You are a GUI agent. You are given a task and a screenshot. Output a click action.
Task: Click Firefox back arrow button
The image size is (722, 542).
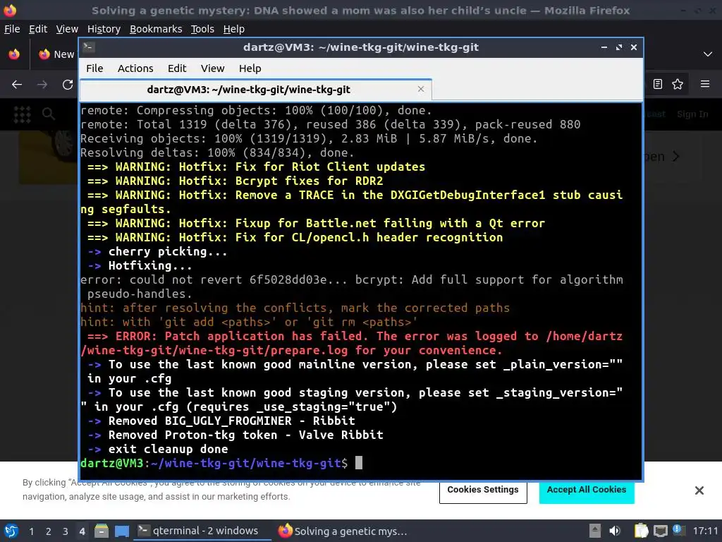(x=17, y=85)
